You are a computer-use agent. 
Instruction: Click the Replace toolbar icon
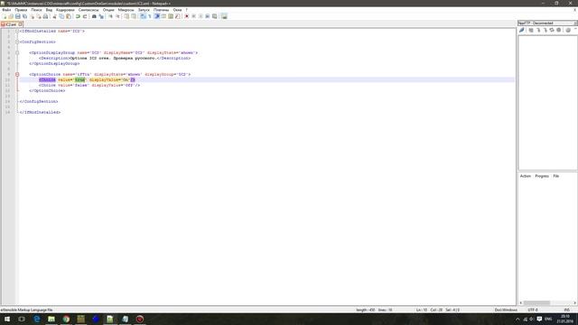101,16
